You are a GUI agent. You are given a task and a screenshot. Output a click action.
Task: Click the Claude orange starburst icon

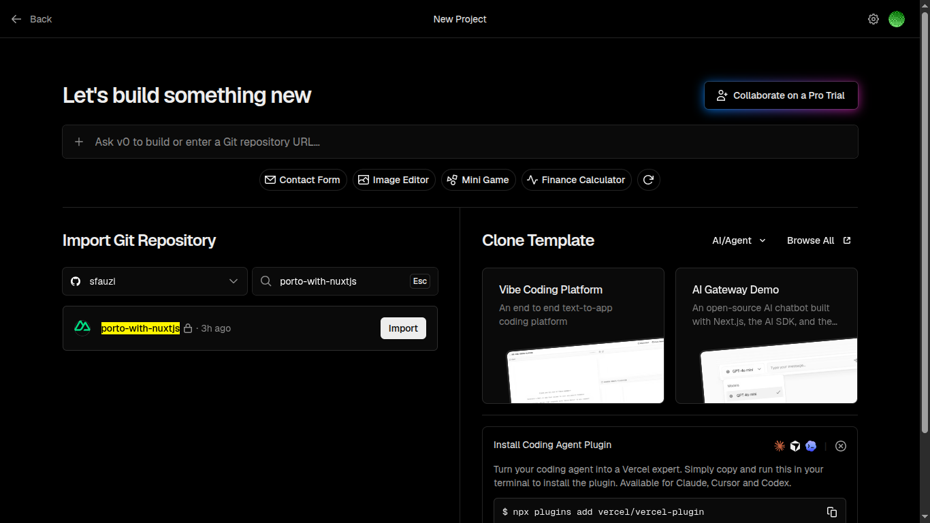click(x=780, y=446)
